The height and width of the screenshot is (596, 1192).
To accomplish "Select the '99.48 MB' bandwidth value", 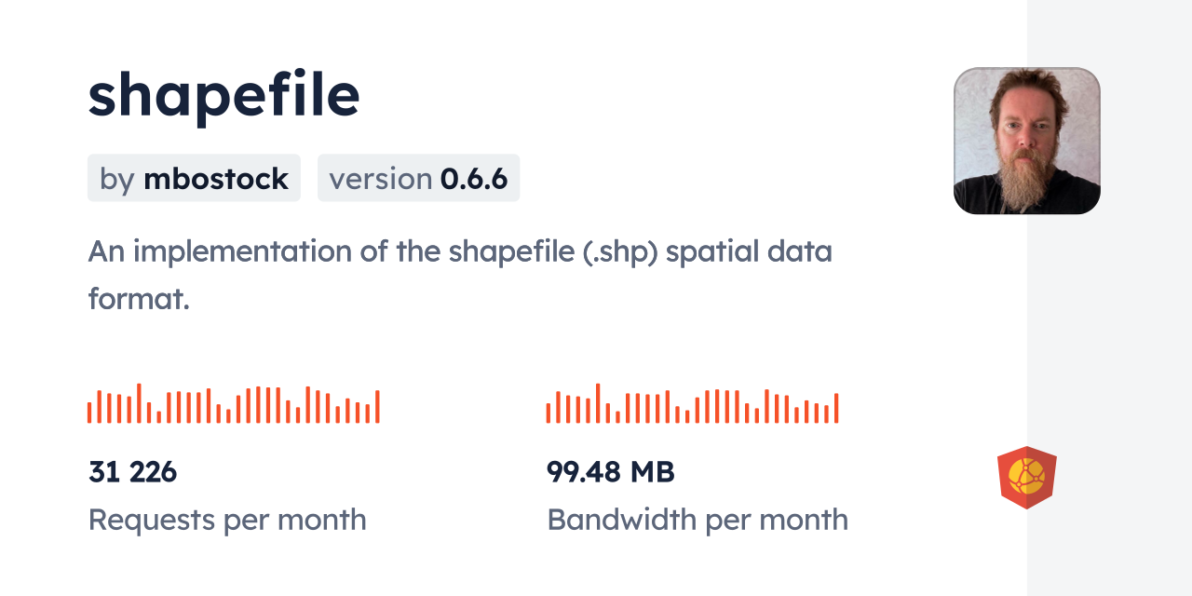I will [610, 472].
